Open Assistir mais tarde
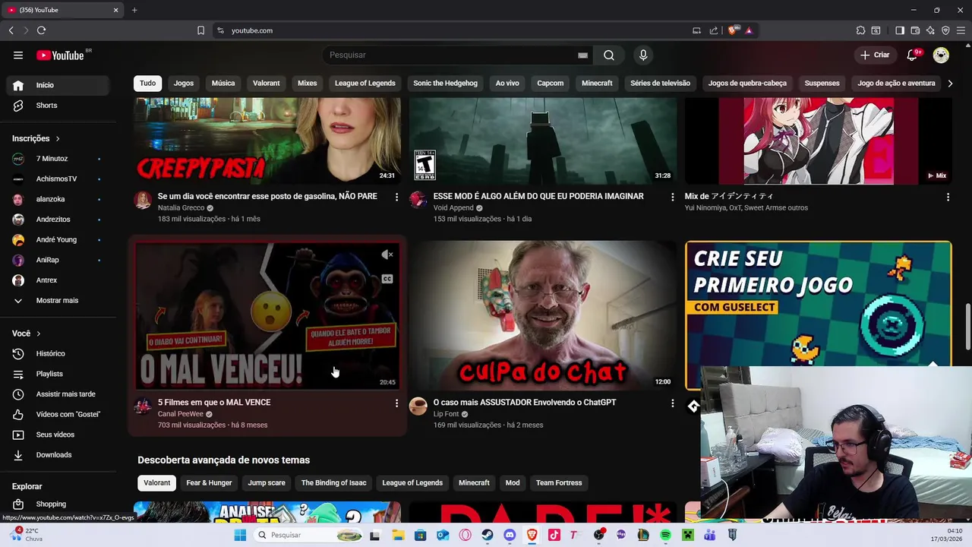972x547 pixels. click(x=58, y=394)
